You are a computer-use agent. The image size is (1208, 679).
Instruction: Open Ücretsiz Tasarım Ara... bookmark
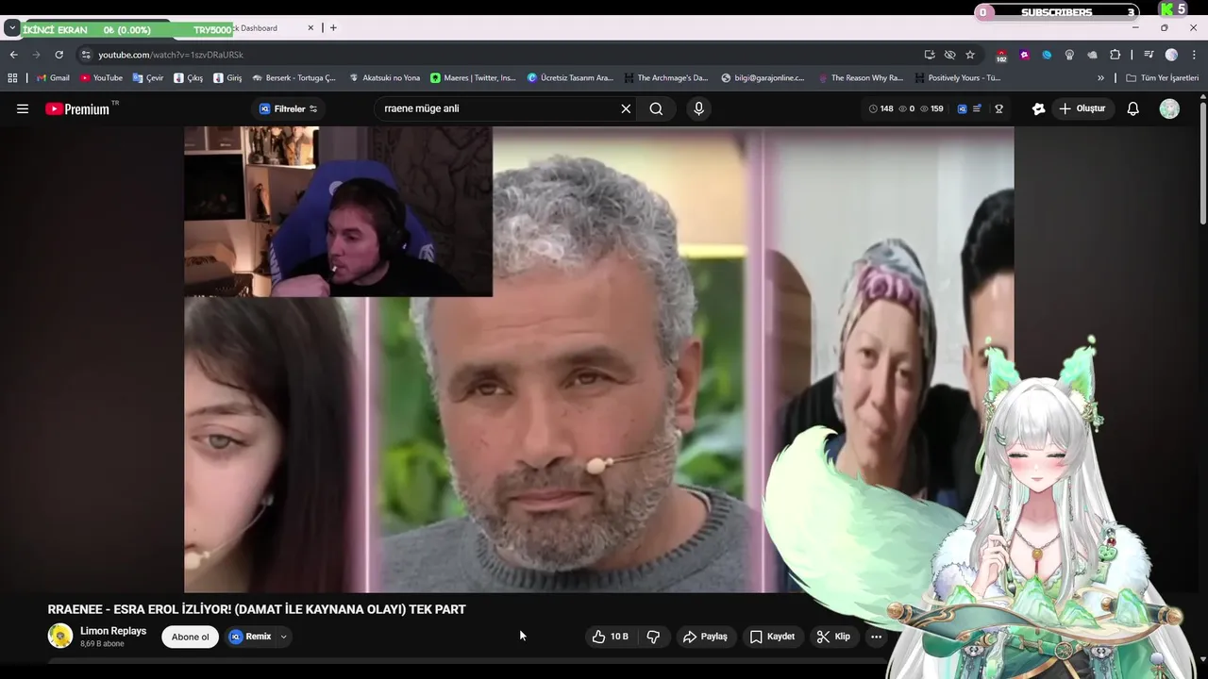(x=570, y=78)
